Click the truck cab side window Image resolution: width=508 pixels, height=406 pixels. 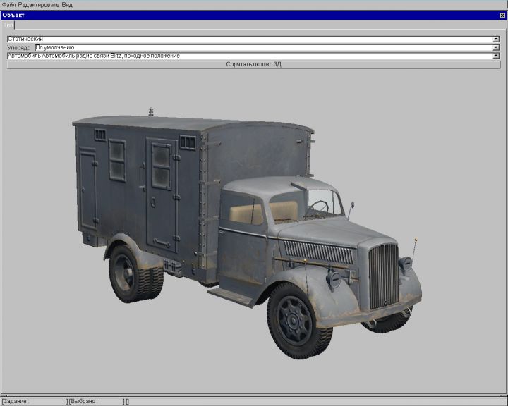[245, 211]
